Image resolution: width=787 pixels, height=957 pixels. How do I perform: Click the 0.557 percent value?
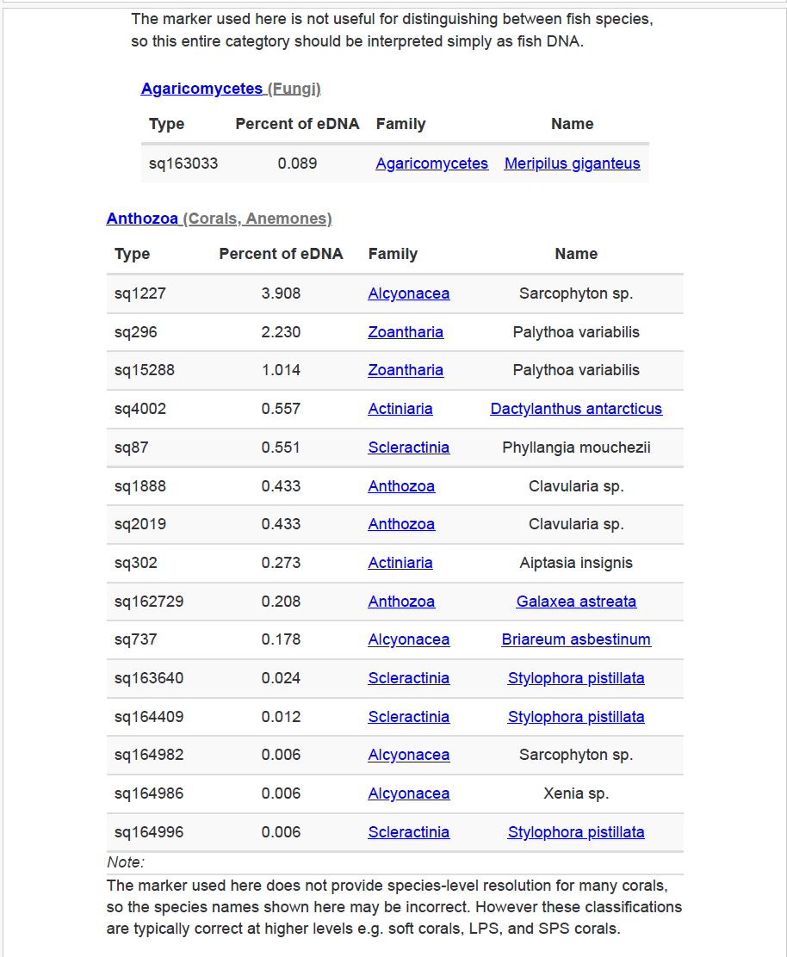click(281, 409)
